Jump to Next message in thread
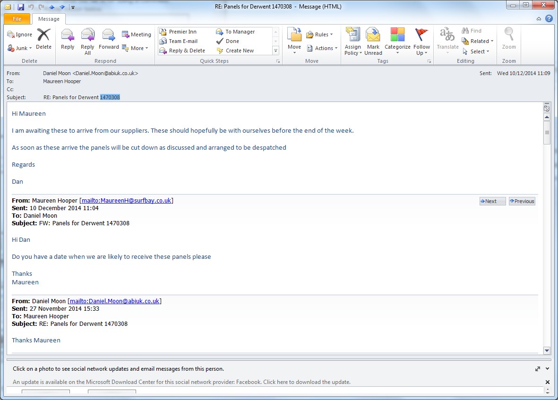 (492, 201)
